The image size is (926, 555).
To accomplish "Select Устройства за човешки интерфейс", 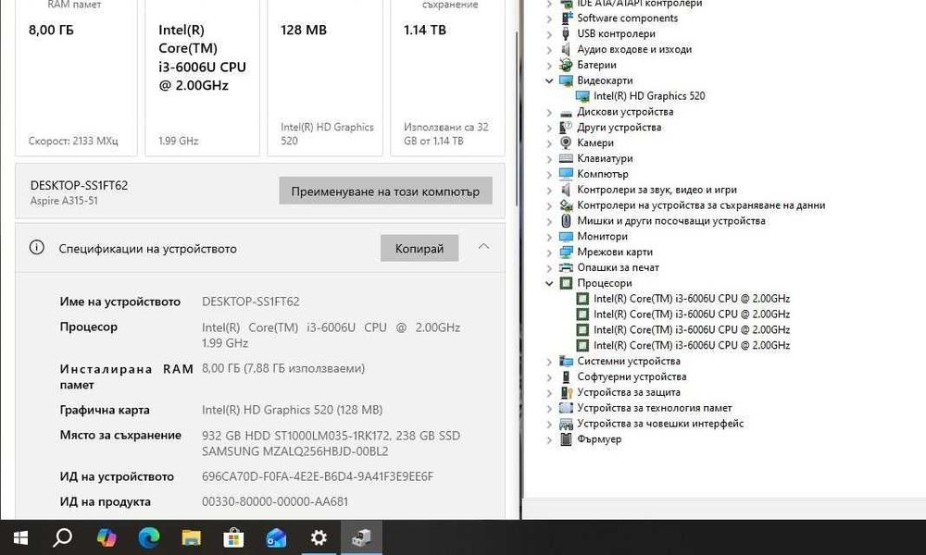I will pyautogui.click(x=660, y=424).
